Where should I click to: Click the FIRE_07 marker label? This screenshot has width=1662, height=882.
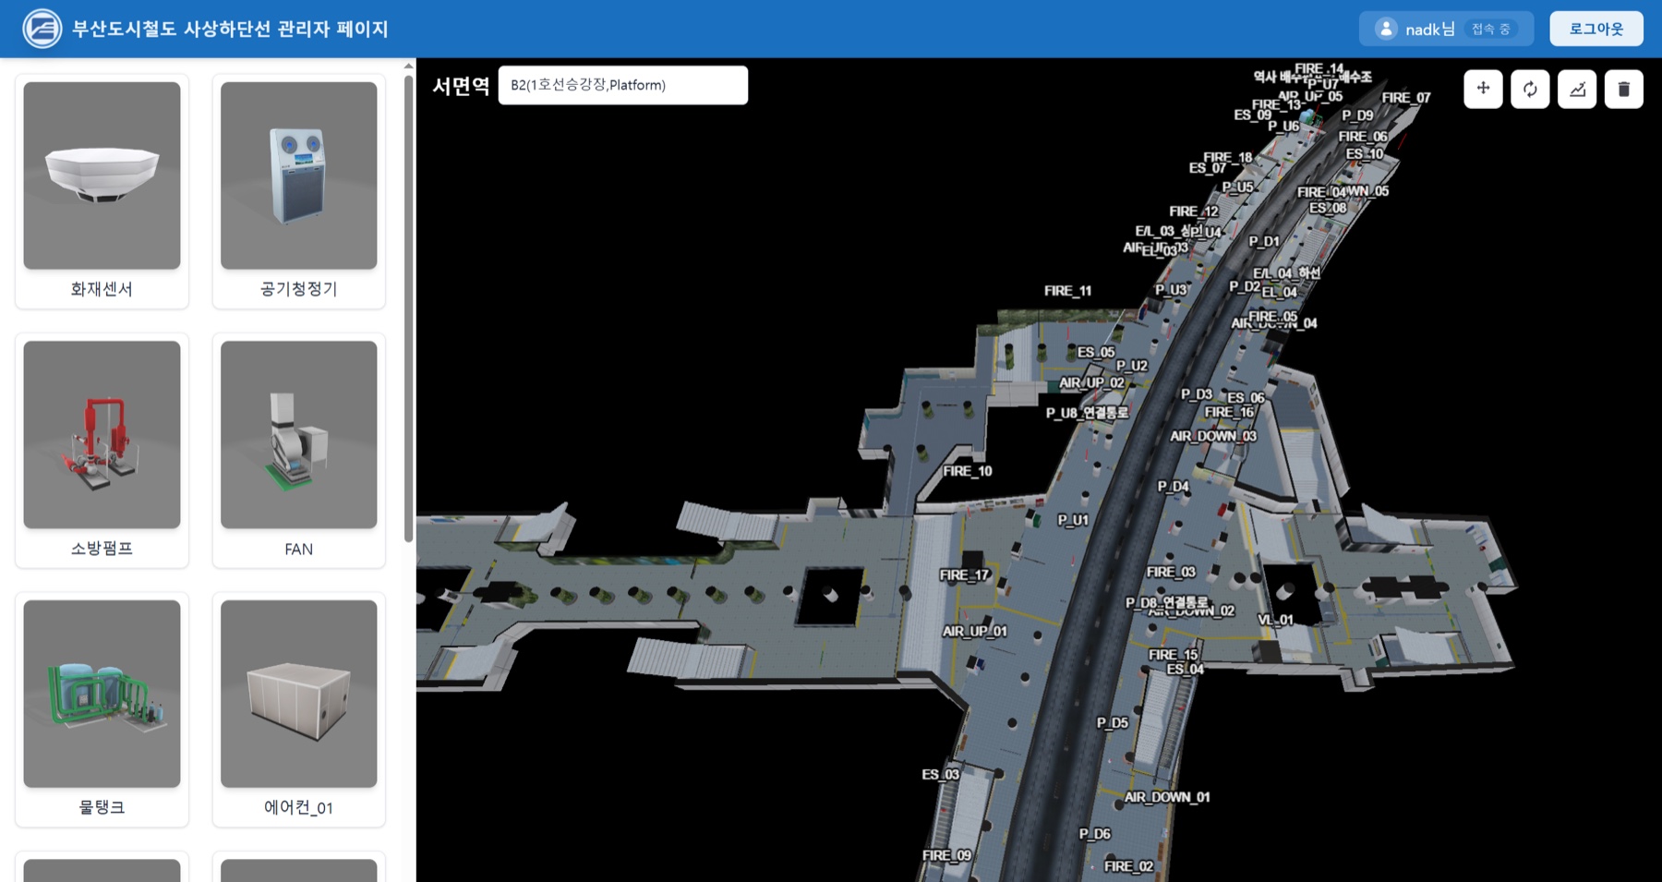click(1406, 97)
